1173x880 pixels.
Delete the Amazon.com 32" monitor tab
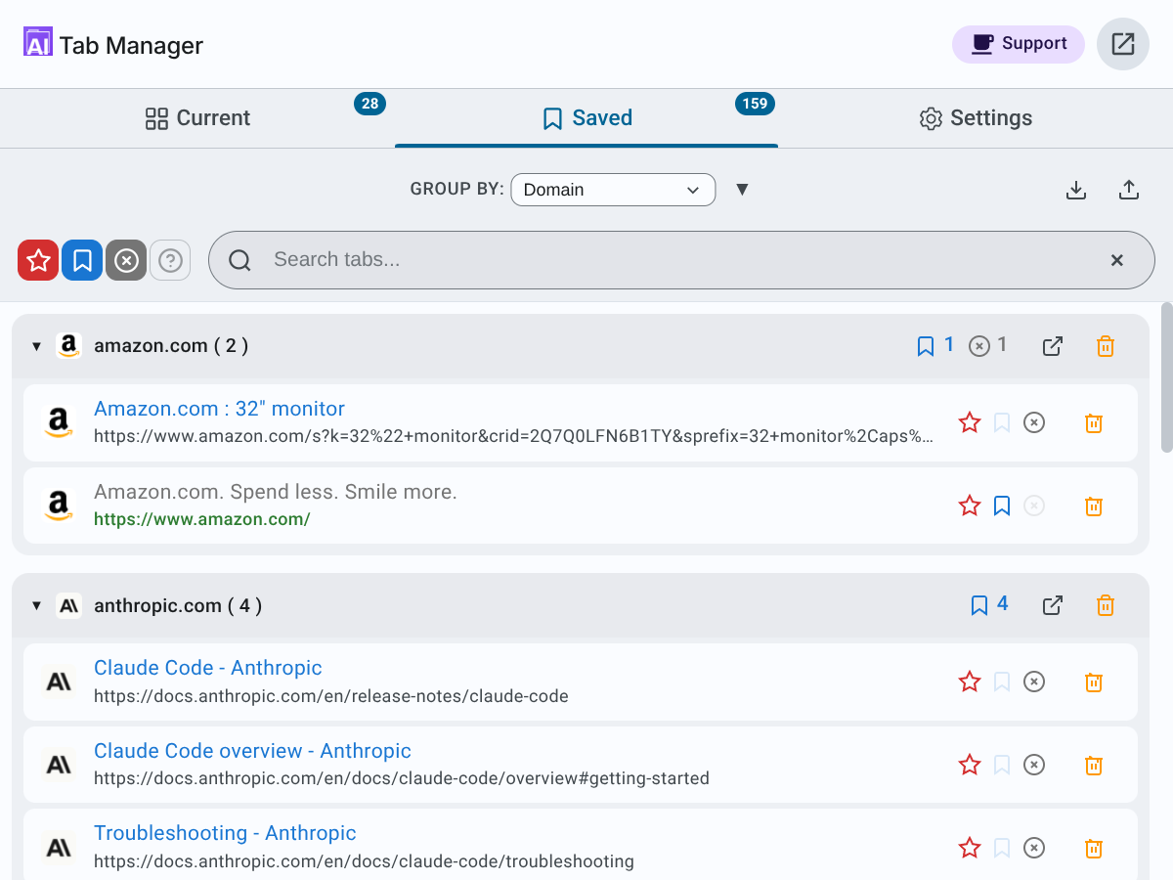tap(1094, 423)
